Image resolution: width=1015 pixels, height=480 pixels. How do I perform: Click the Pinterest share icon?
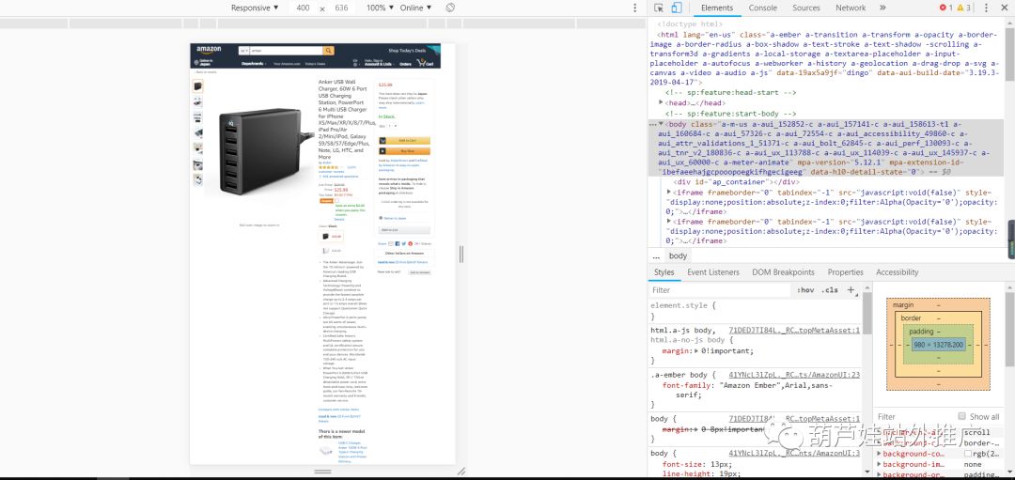click(410, 244)
